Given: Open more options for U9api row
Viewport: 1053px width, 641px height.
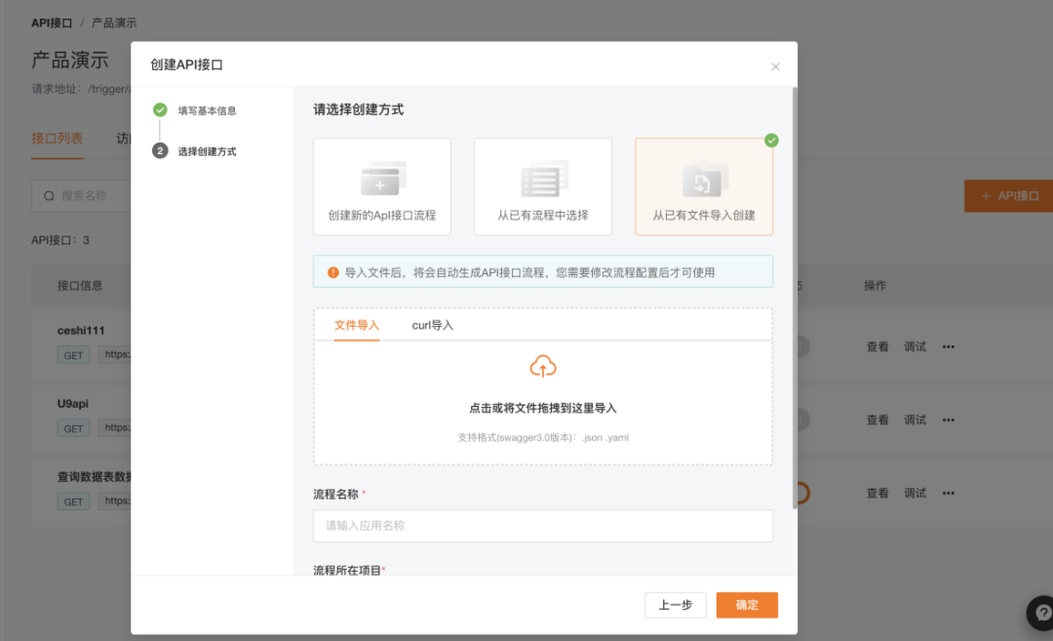Looking at the screenshot, I should tap(949, 420).
